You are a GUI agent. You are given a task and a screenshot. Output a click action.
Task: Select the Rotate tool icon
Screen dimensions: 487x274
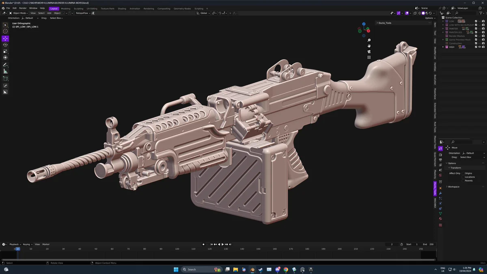tap(5, 45)
